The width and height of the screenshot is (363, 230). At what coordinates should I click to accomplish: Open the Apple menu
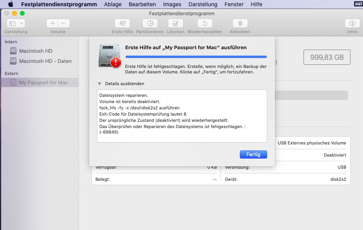11,4
